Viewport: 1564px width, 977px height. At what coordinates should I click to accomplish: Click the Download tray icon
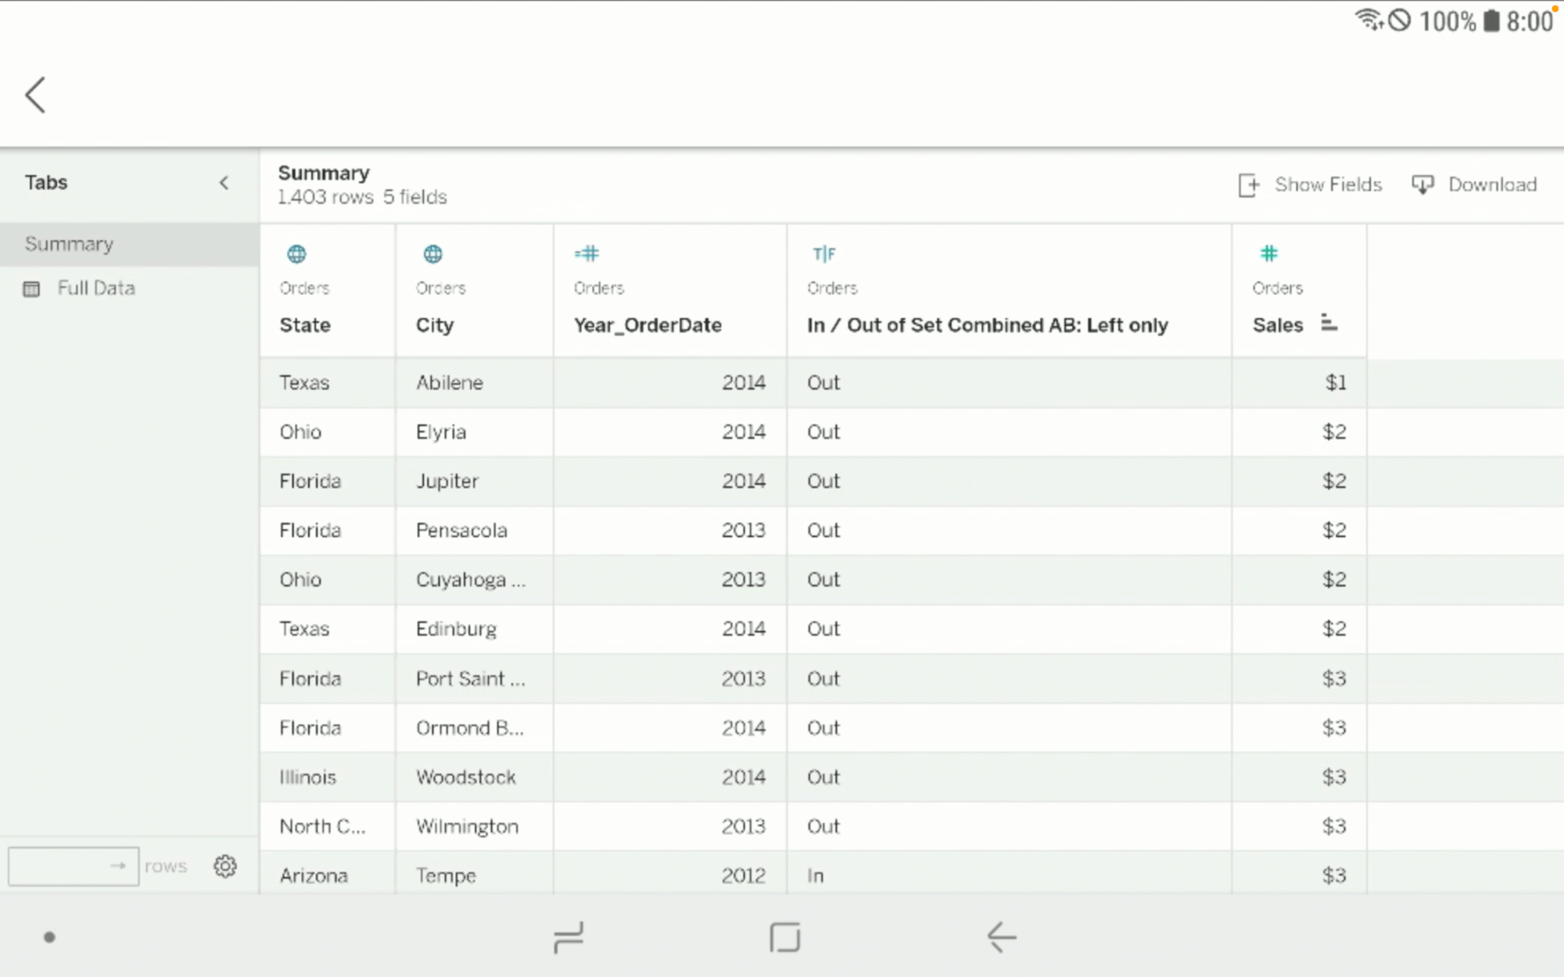point(1422,185)
